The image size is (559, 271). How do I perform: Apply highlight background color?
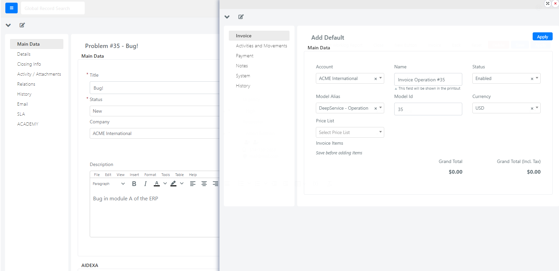click(x=173, y=184)
